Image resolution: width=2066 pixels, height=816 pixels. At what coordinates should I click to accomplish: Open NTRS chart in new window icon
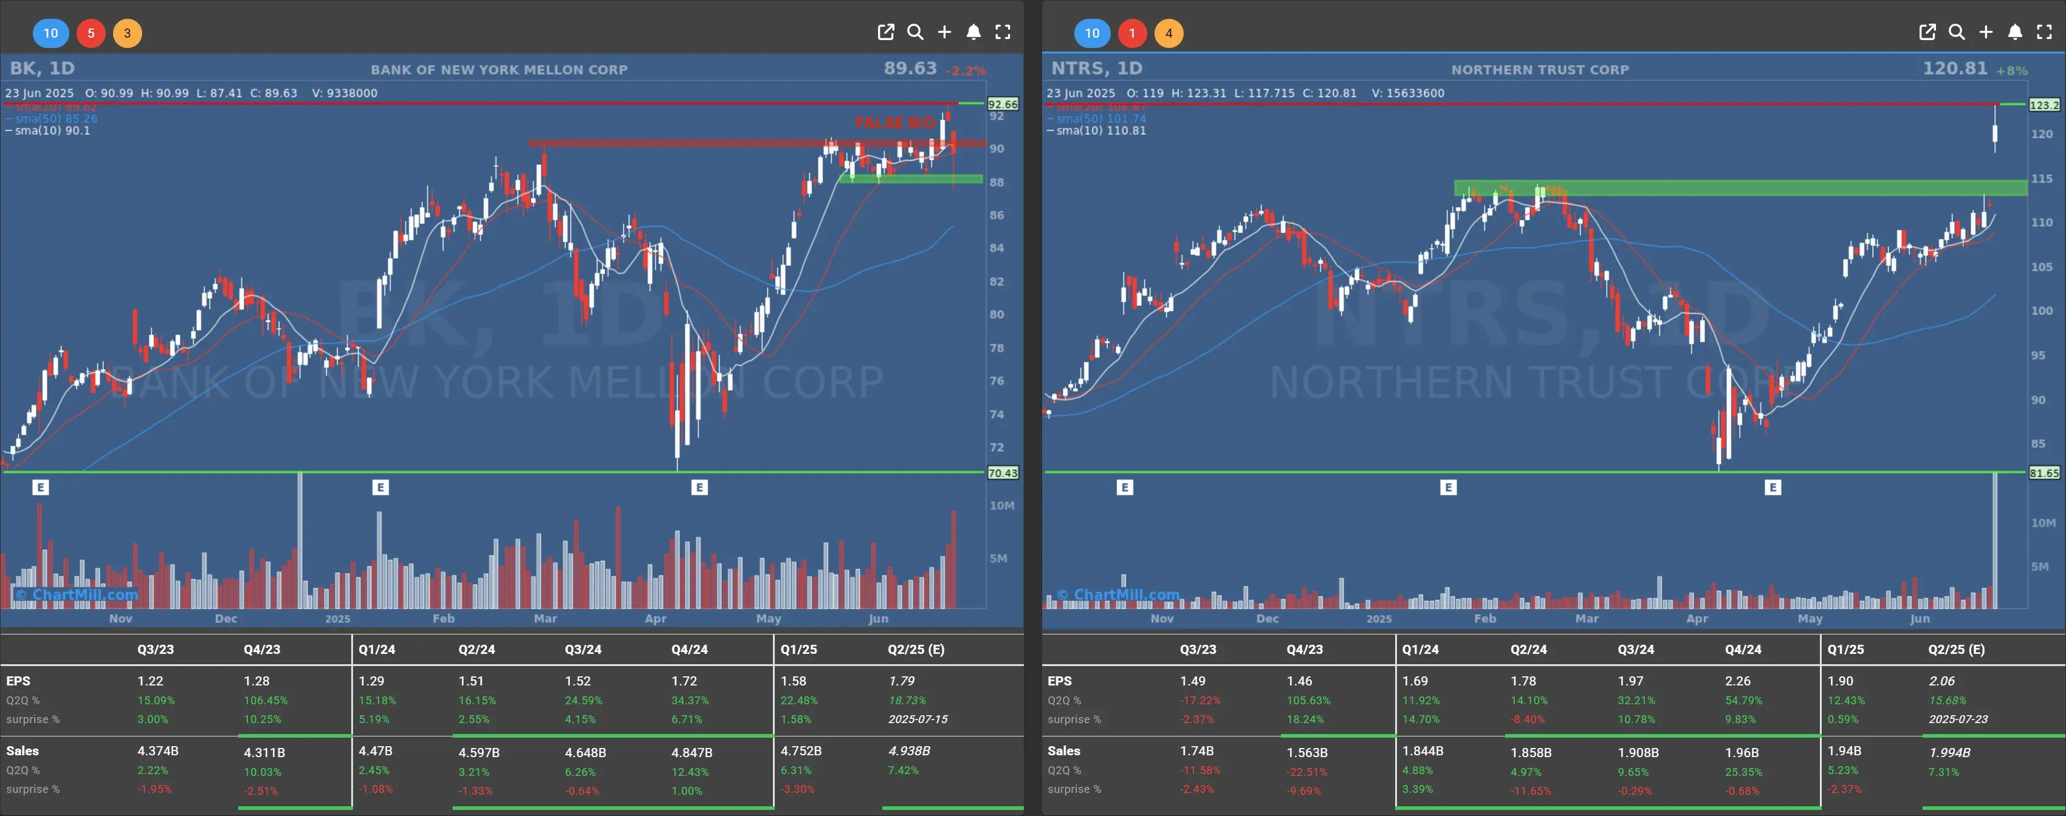click(1927, 32)
